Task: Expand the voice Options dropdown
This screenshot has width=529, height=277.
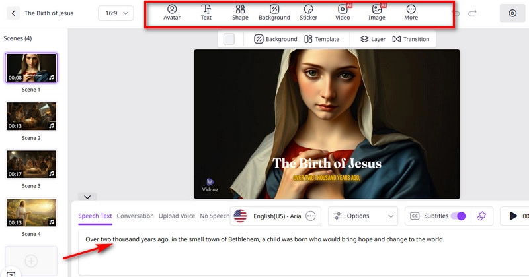Action: (x=363, y=216)
